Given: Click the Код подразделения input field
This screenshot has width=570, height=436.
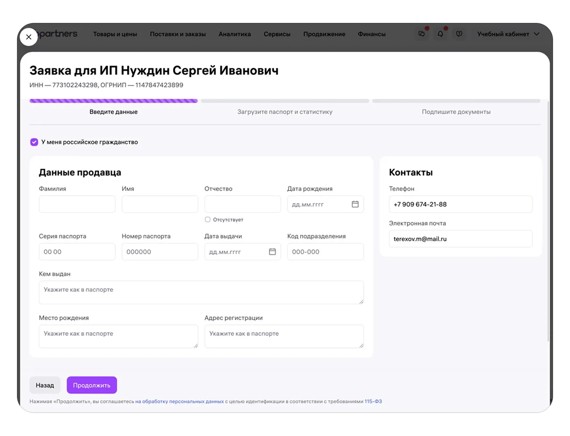Looking at the screenshot, I should pyautogui.click(x=325, y=252).
